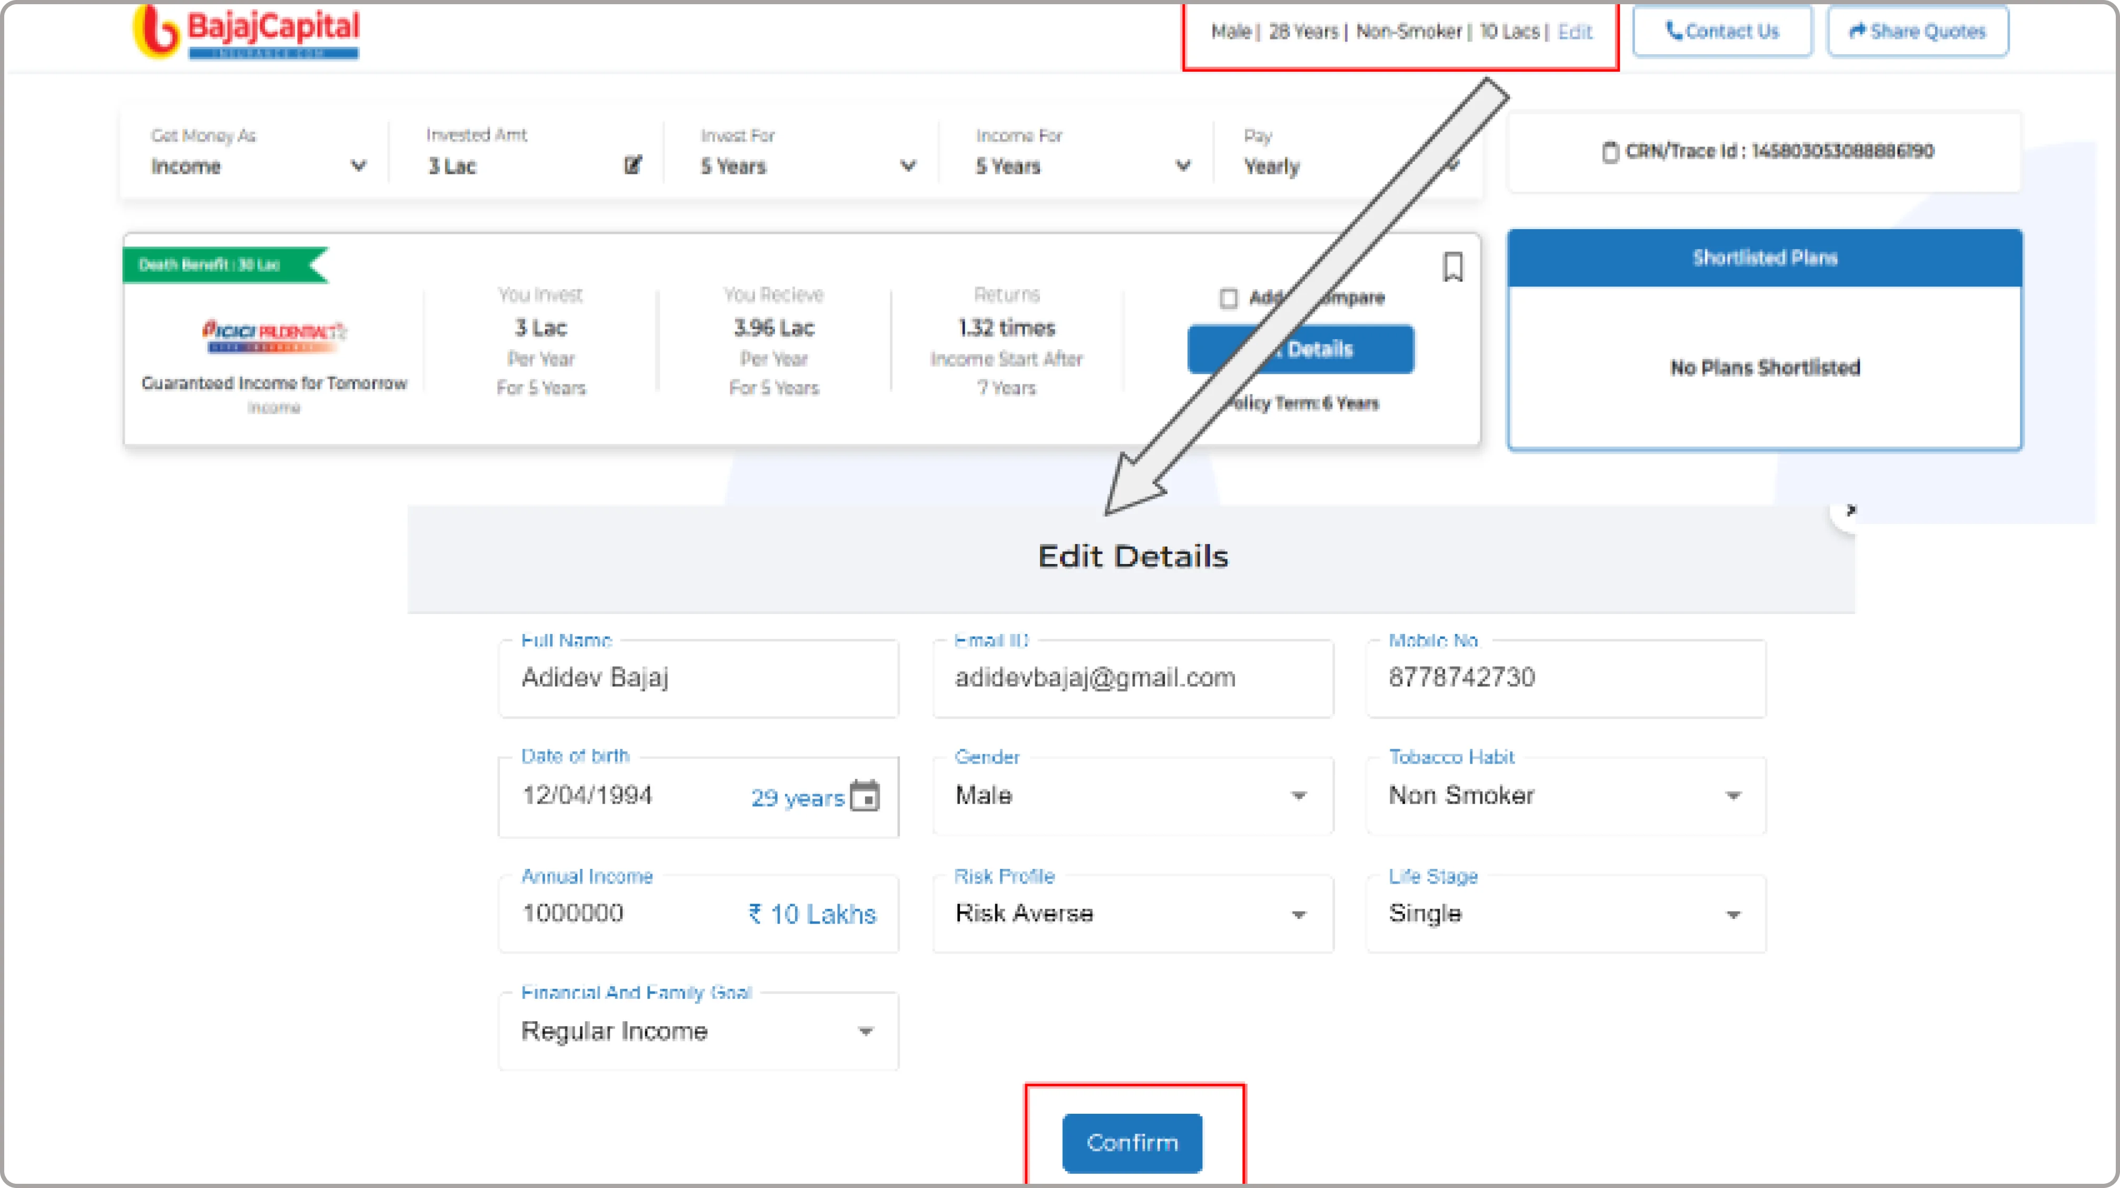The width and height of the screenshot is (2120, 1188).
Task: Close the Edit Details panel with the X icon
Action: click(1850, 510)
